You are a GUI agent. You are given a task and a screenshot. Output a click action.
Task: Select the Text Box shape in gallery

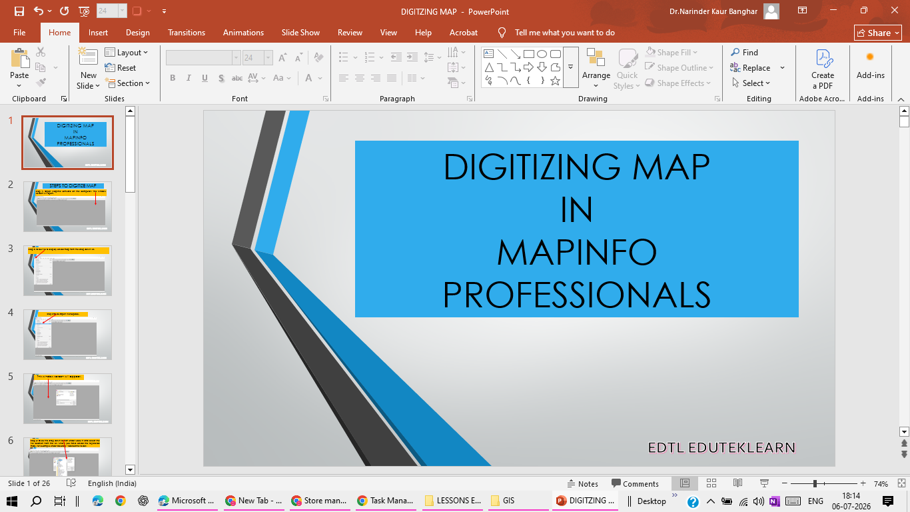488,54
